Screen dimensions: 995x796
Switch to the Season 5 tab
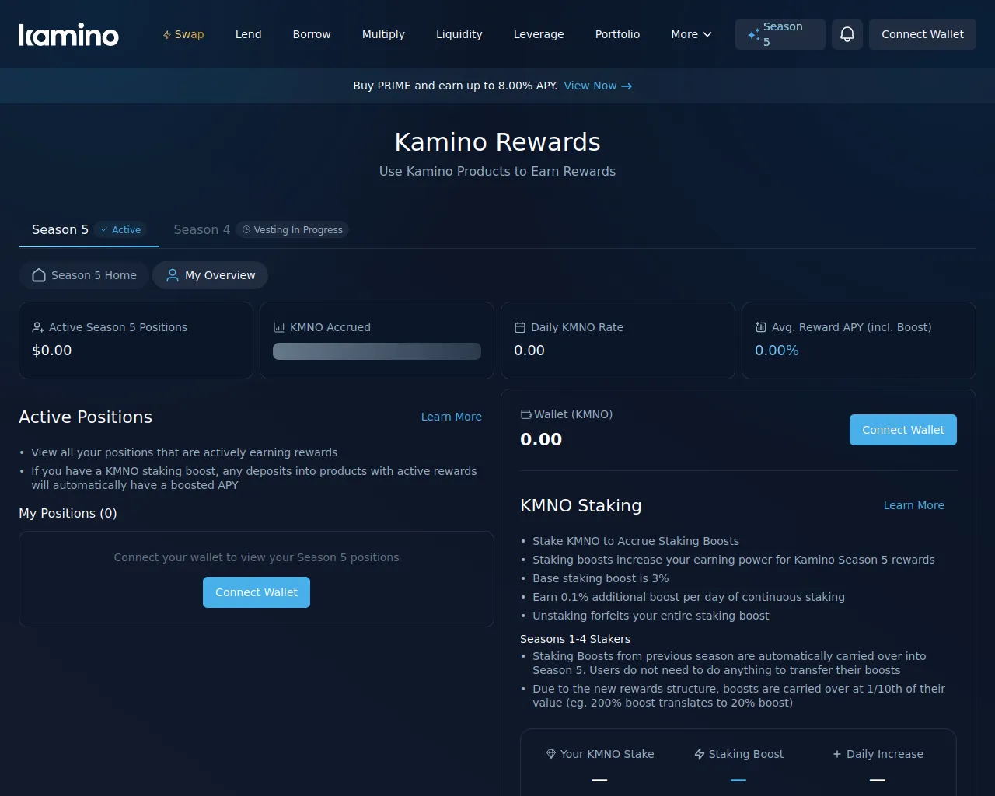click(x=89, y=230)
